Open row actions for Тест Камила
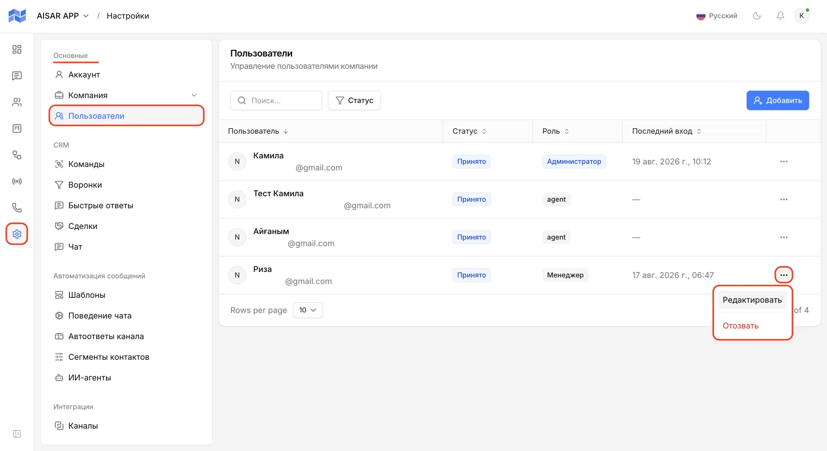Image resolution: width=827 pixels, height=451 pixels. [x=783, y=199]
